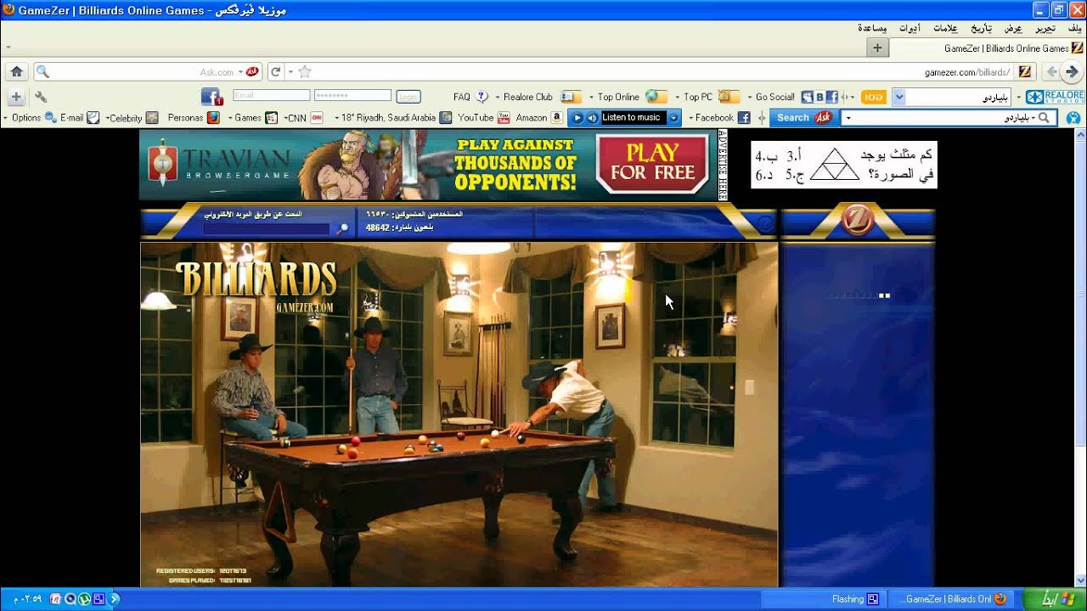Expand the Options dropdown on Ask toolbar

click(x=6, y=118)
